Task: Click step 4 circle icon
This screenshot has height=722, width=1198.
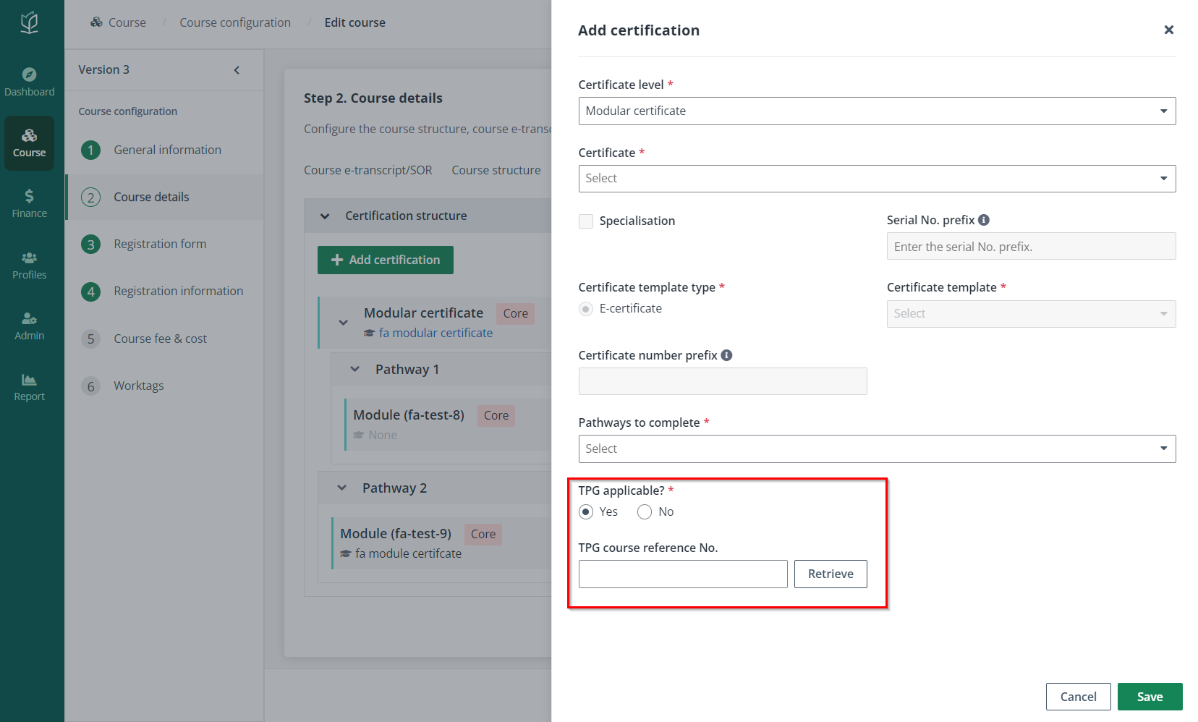Action: (x=90, y=292)
